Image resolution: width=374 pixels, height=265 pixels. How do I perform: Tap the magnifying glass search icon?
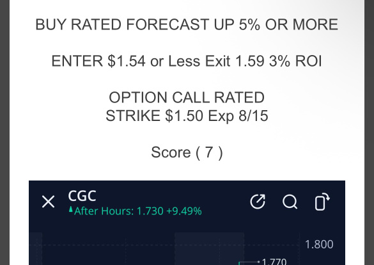tap(290, 202)
